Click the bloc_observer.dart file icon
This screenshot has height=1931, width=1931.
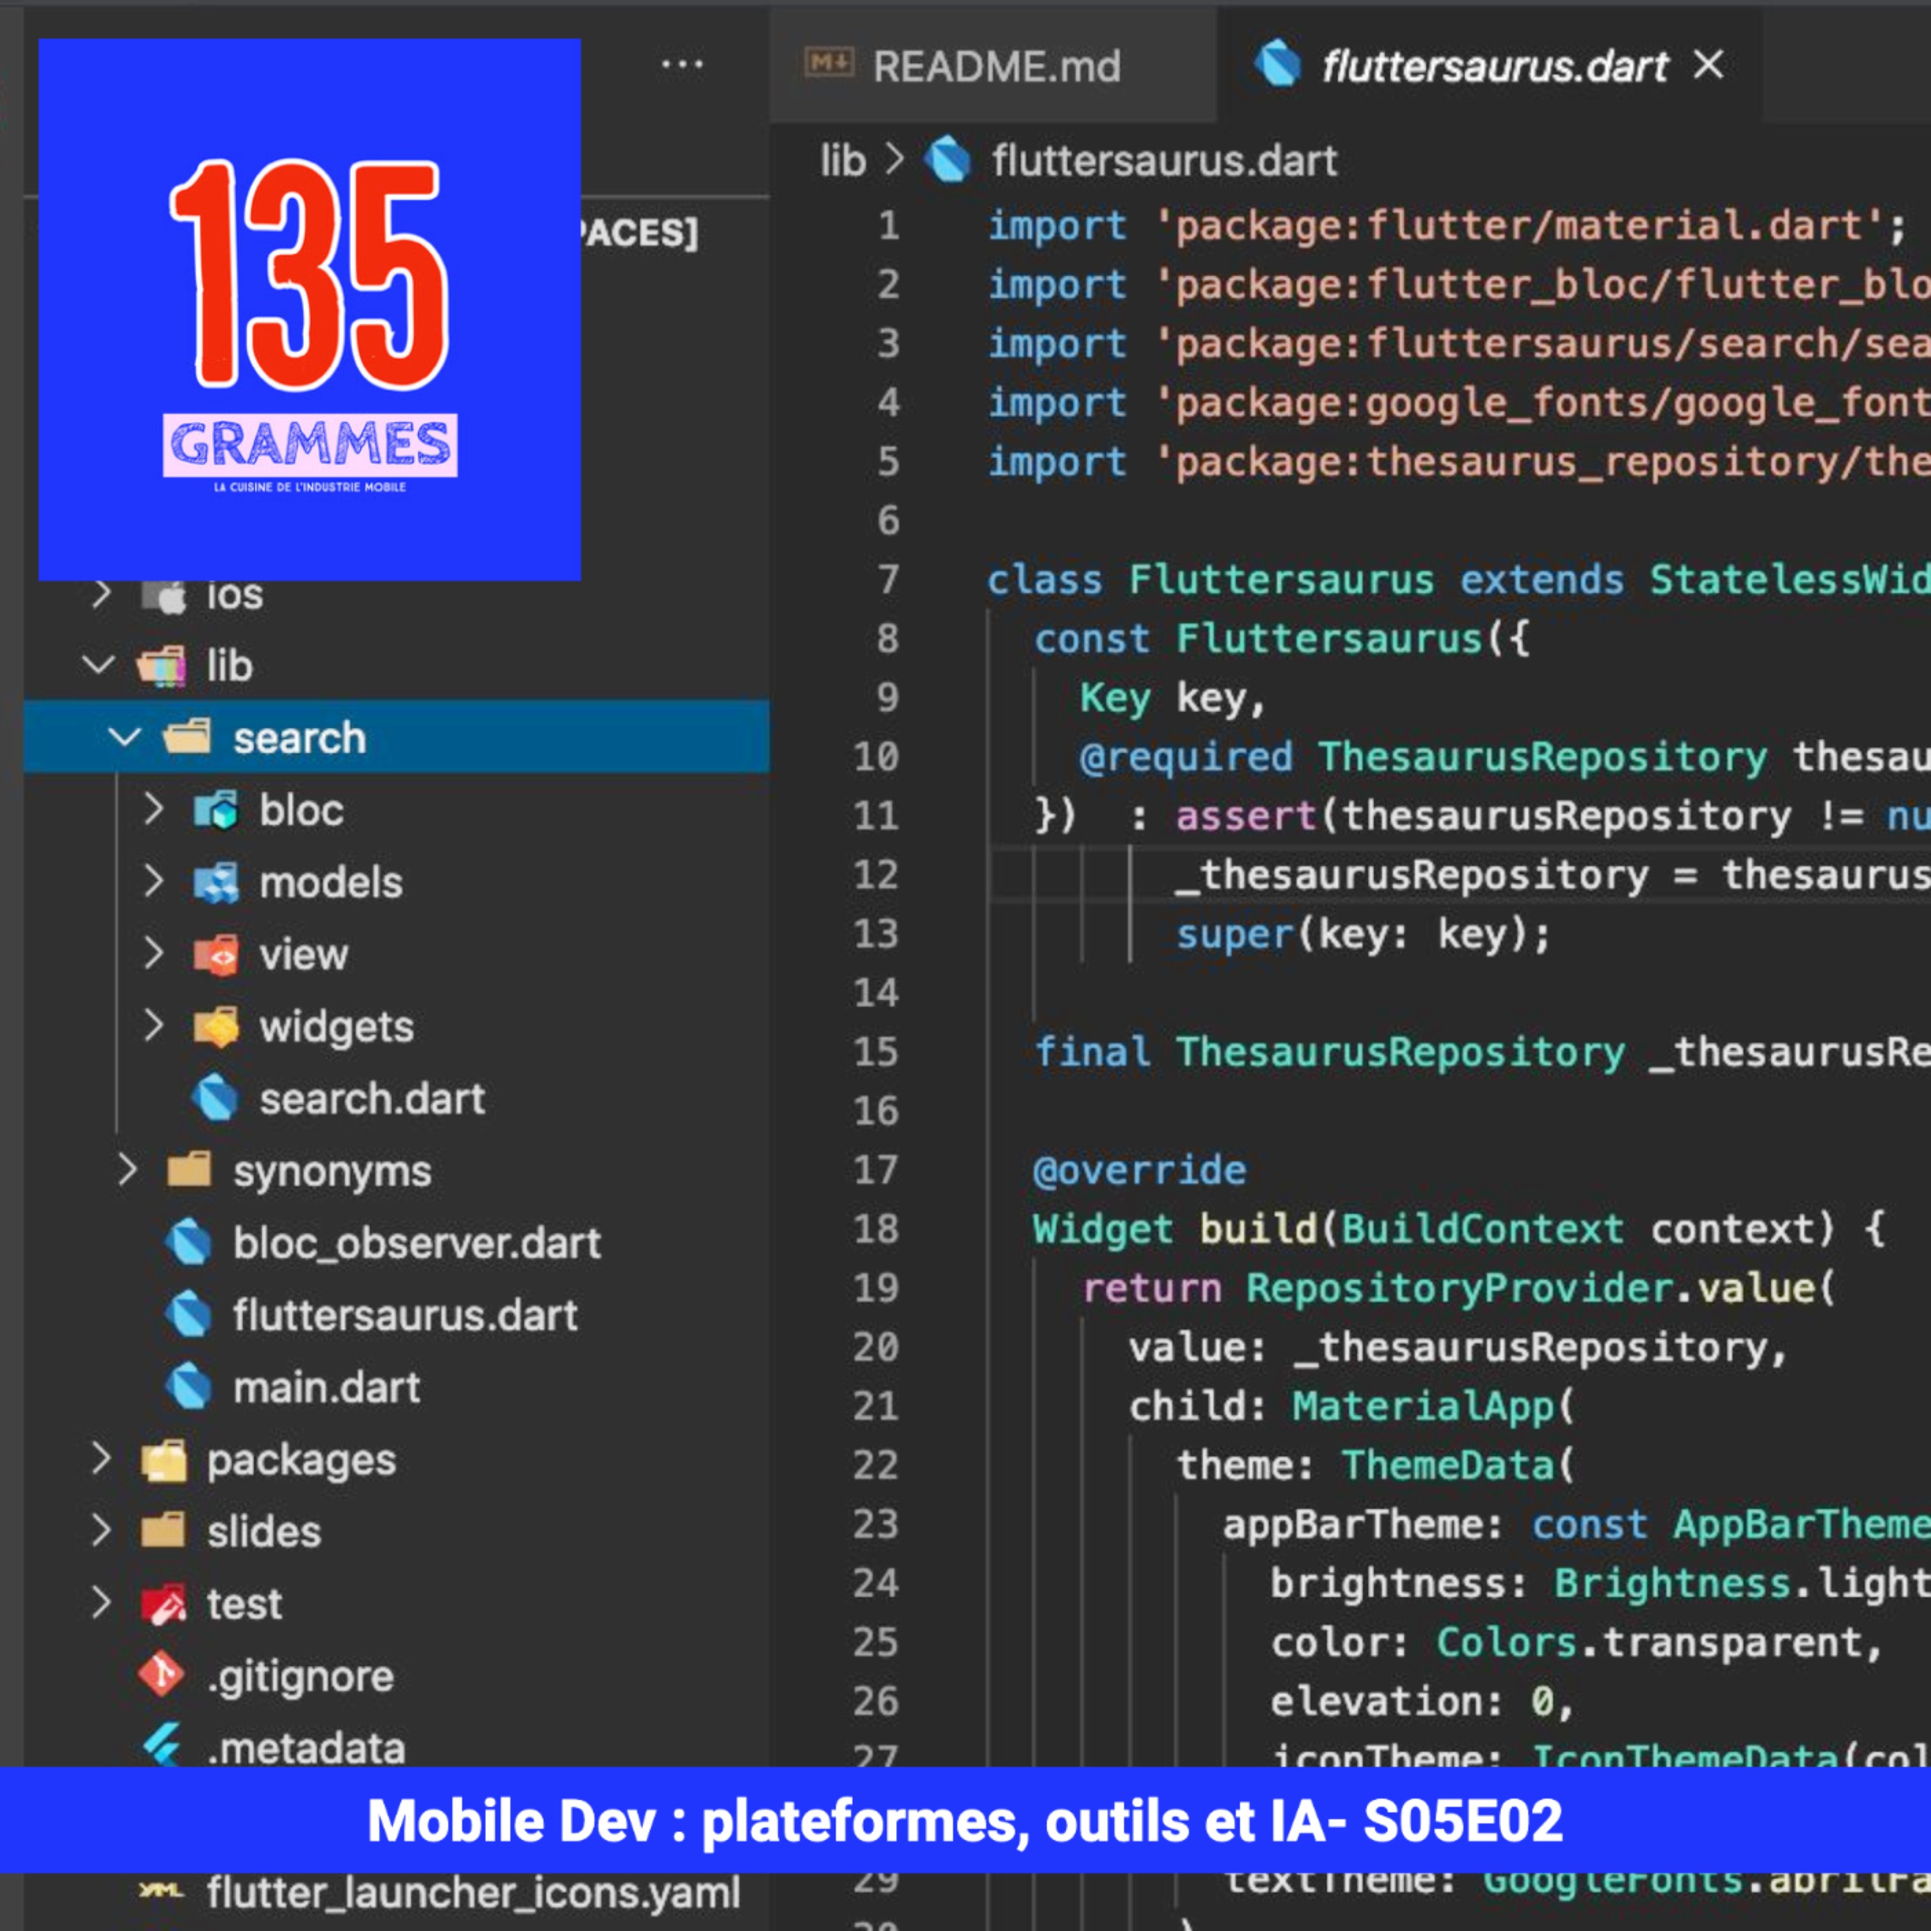click(189, 1242)
